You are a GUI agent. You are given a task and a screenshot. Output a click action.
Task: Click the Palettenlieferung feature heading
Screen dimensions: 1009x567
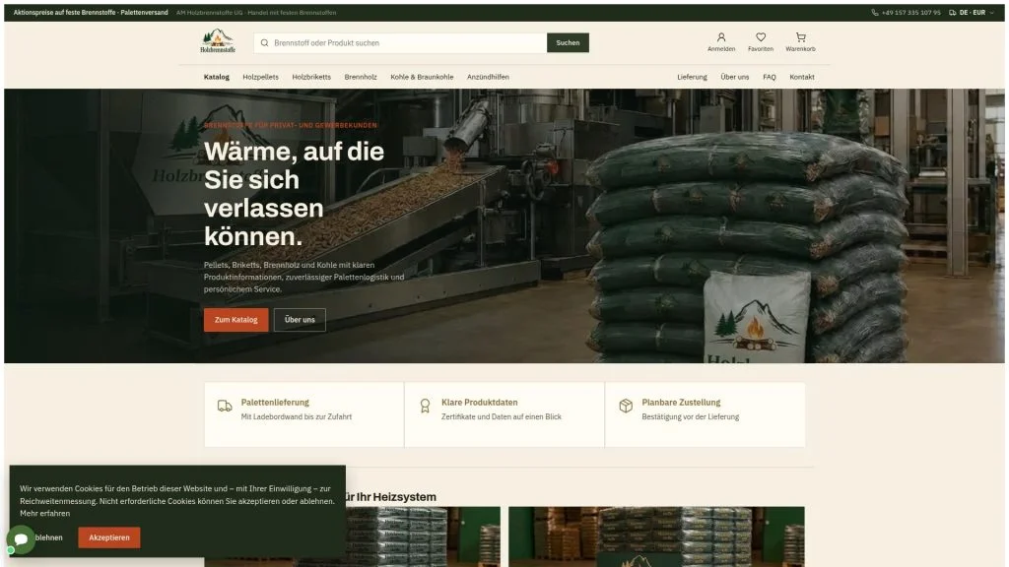pyautogui.click(x=275, y=403)
